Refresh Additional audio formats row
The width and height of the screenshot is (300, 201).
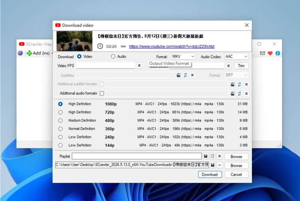point(239,93)
